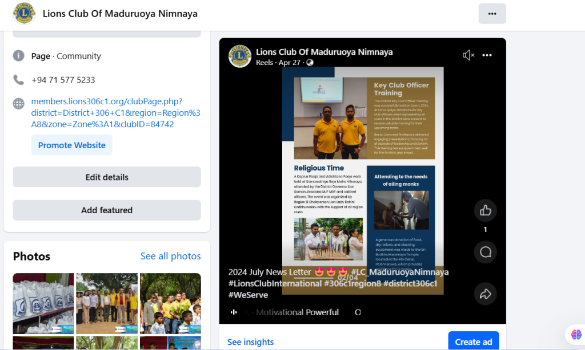
Task: Open the assistant brain icon at corner
Action: pyautogui.click(x=576, y=335)
